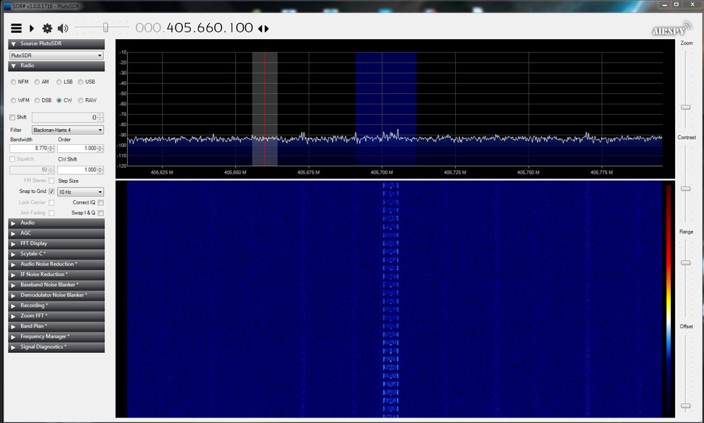Open the hamburger main menu
This screenshot has height=423, width=704.
point(16,28)
